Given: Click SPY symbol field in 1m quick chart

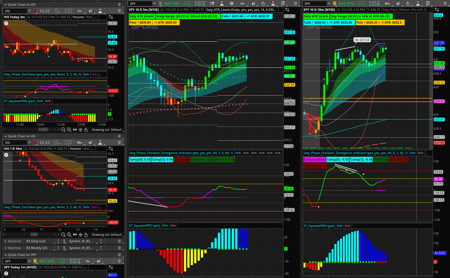Looking at the screenshot, I should tap(15, 261).
